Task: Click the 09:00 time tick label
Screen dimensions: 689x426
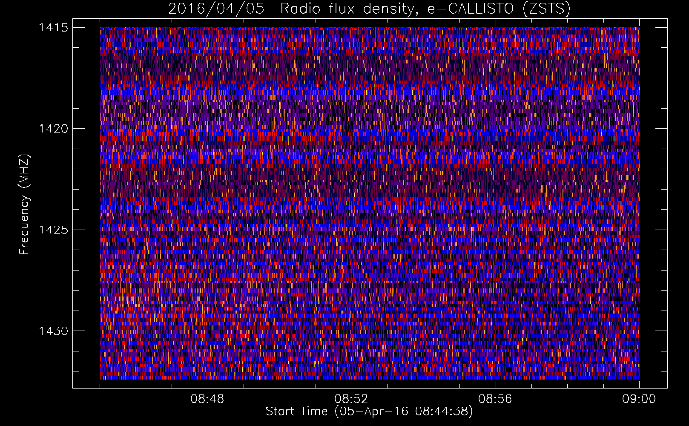Action: point(639,399)
